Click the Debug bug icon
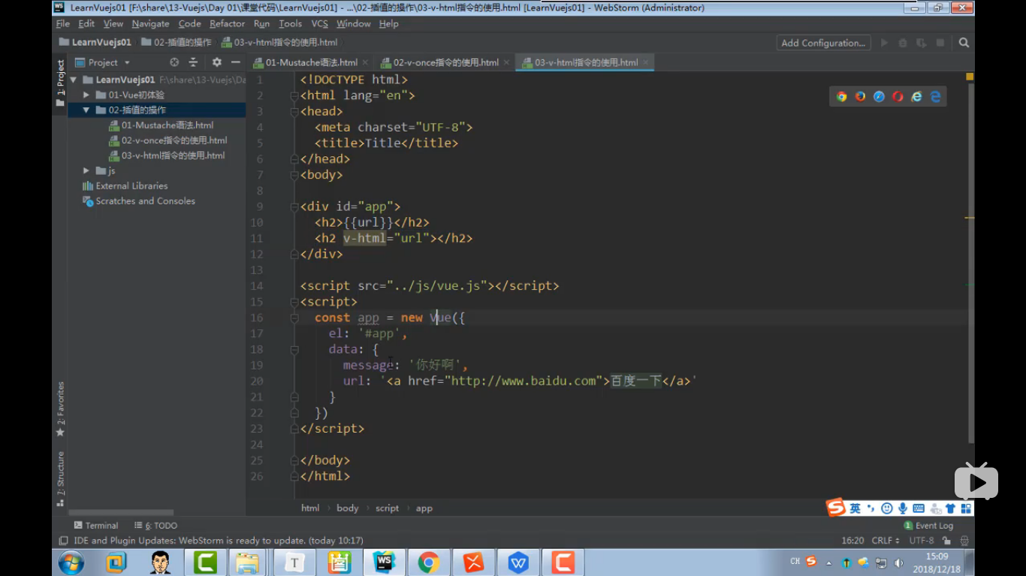This screenshot has height=576, width=1026. (x=903, y=43)
